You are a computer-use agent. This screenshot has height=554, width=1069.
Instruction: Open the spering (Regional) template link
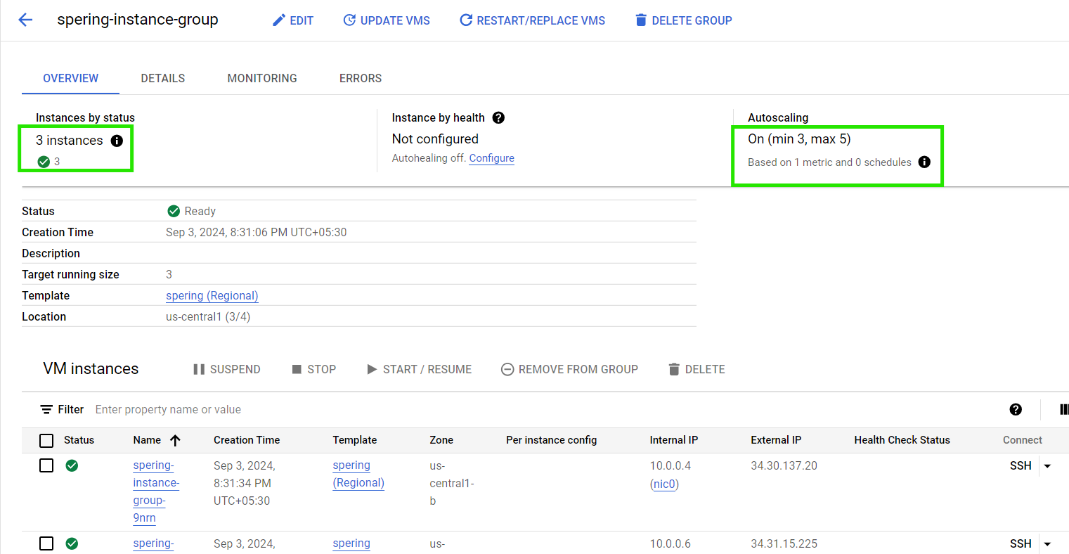[212, 295]
